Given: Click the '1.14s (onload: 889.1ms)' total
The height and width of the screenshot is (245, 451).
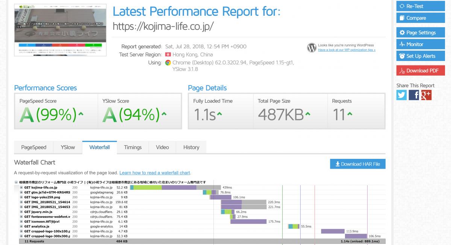Looking at the screenshot, I should [360, 241].
